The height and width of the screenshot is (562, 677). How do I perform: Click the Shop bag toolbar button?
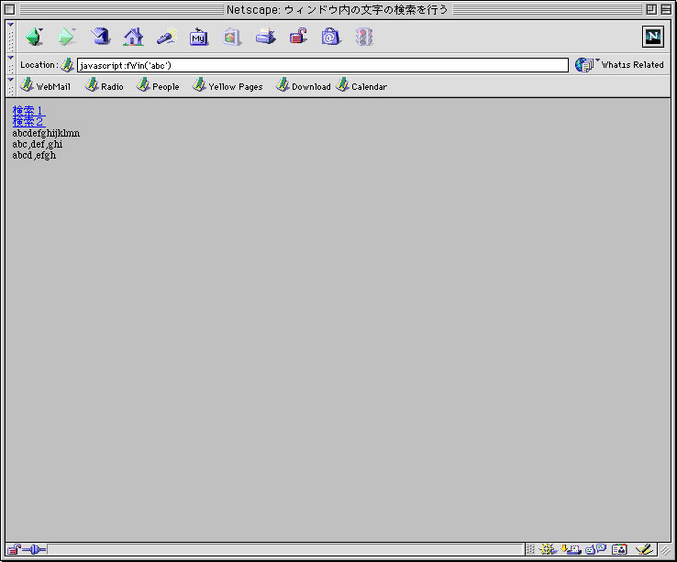331,37
